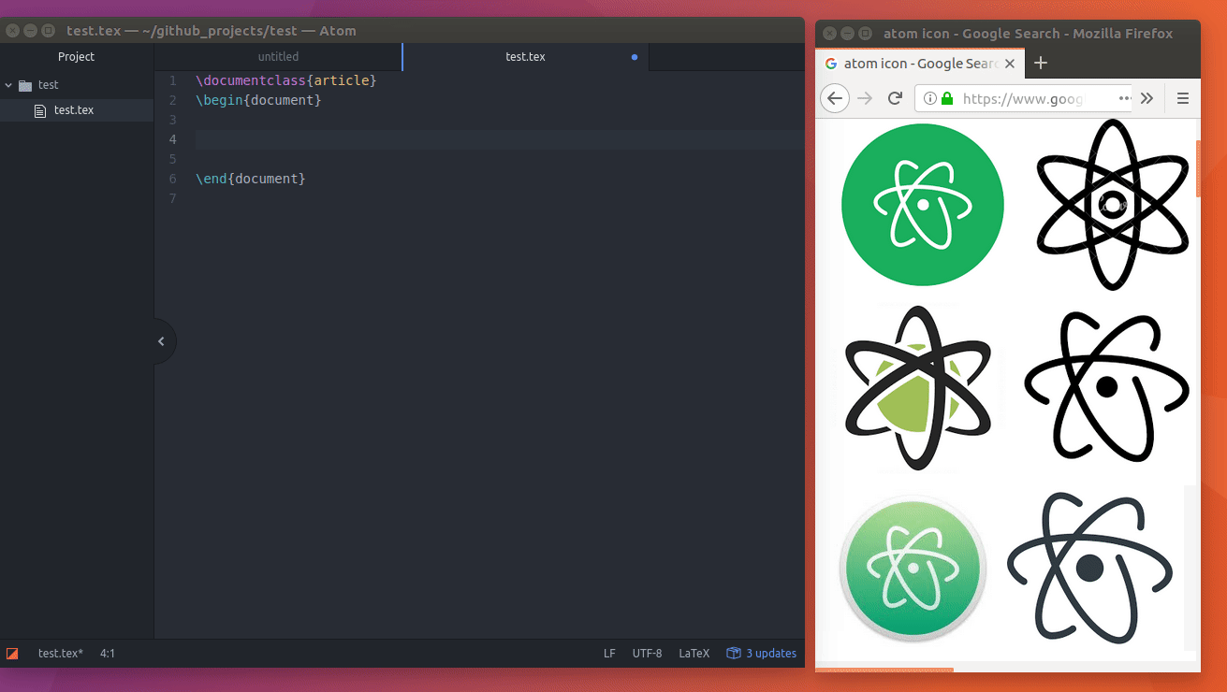Open a new tab in Firefox
Screen dimensions: 1227x692
pos(1040,64)
